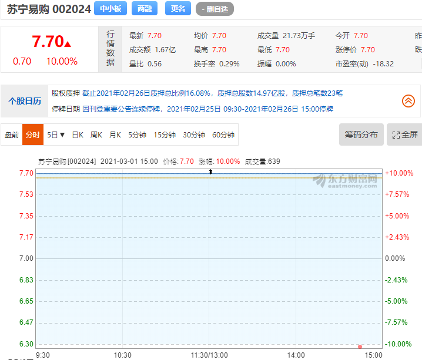Switch to 月K chart tab
Screen dimensions: 422x360
115,134
